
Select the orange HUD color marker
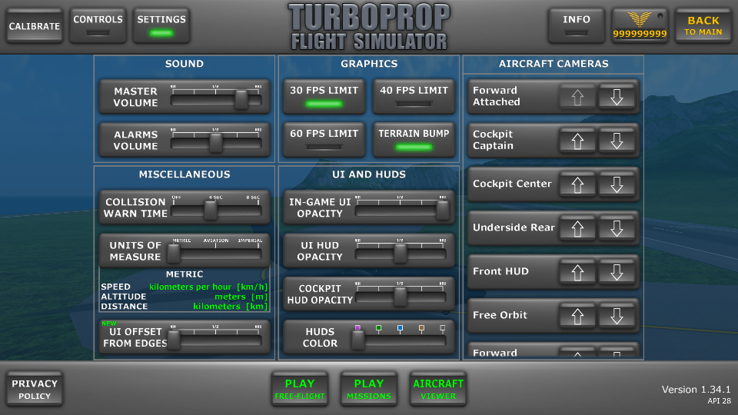point(422,328)
